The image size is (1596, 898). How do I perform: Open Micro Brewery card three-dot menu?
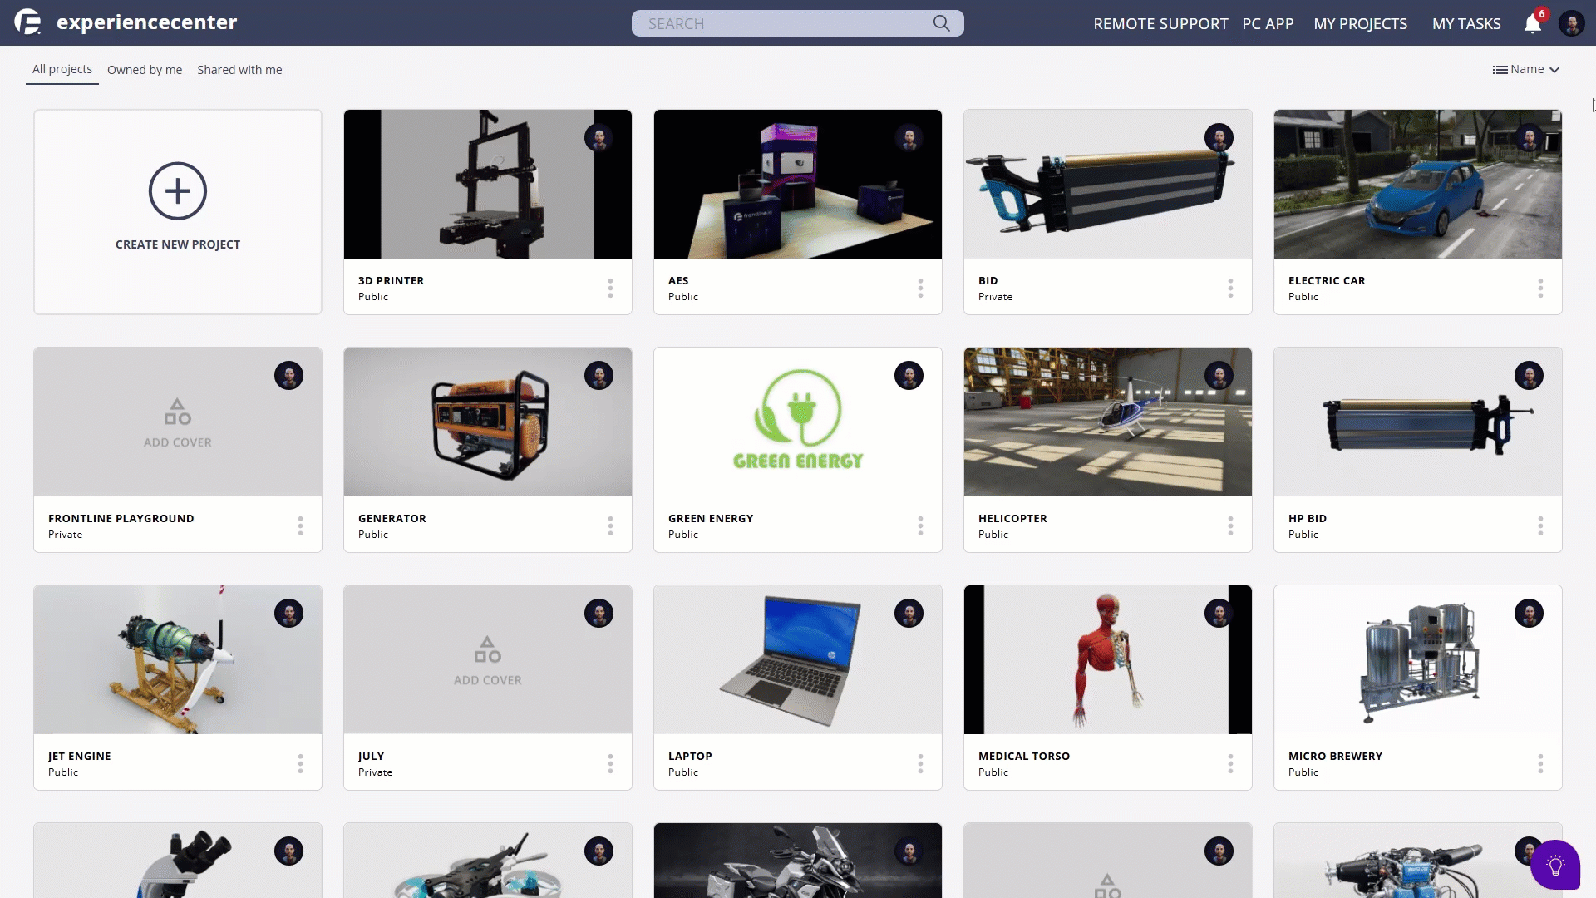pyautogui.click(x=1540, y=763)
